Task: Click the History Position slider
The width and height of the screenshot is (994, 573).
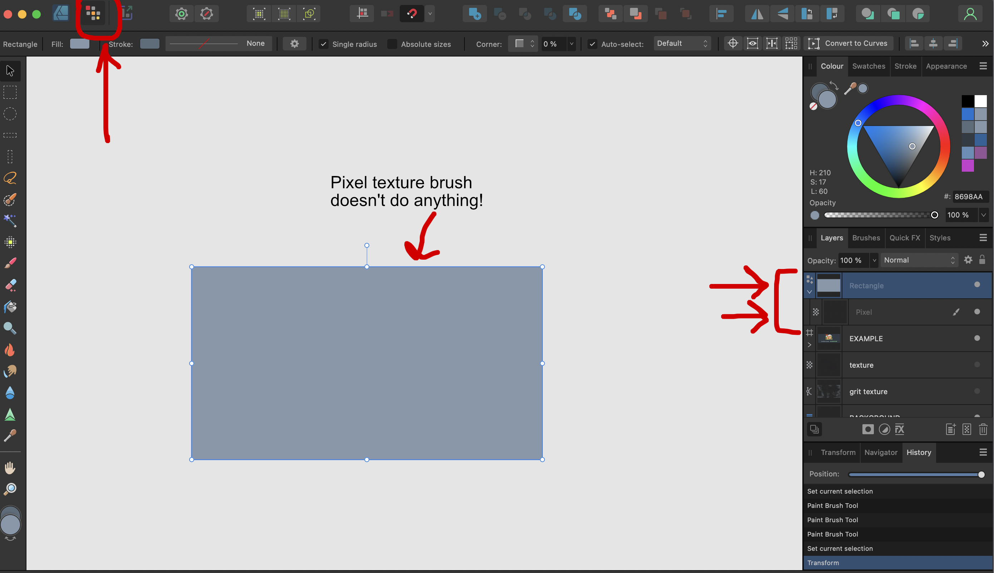Action: 916,475
